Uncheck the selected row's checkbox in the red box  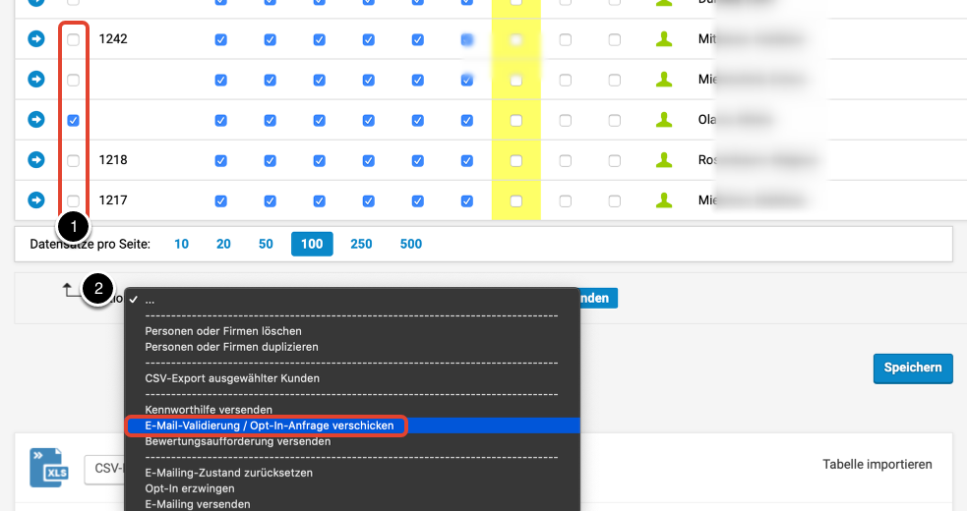pos(74,121)
